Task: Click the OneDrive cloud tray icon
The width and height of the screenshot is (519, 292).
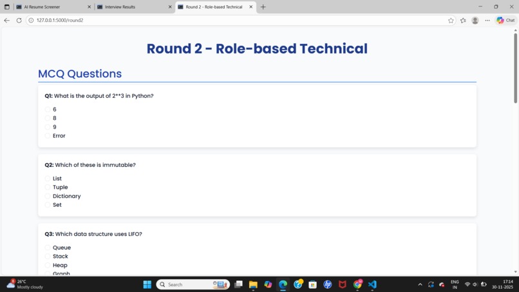Action: coord(442,284)
